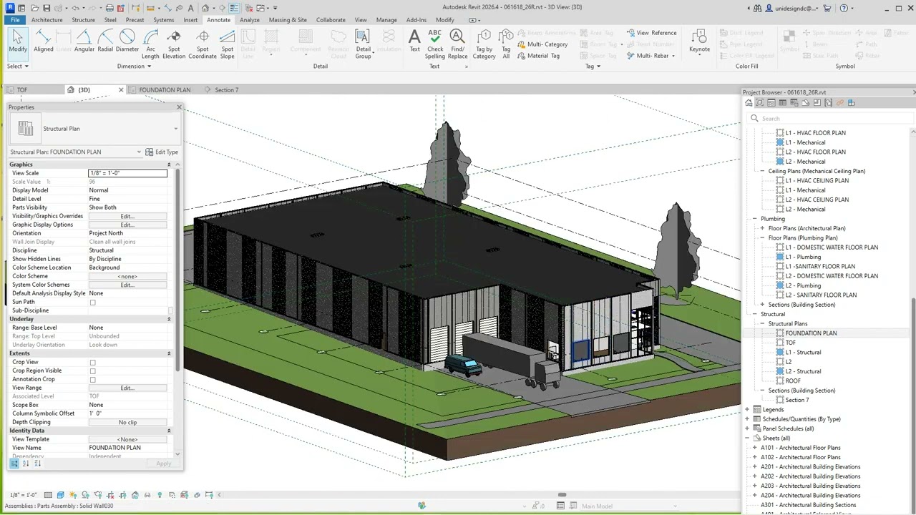Open the File menu
Screen dimensions: 916x515
tap(14, 20)
